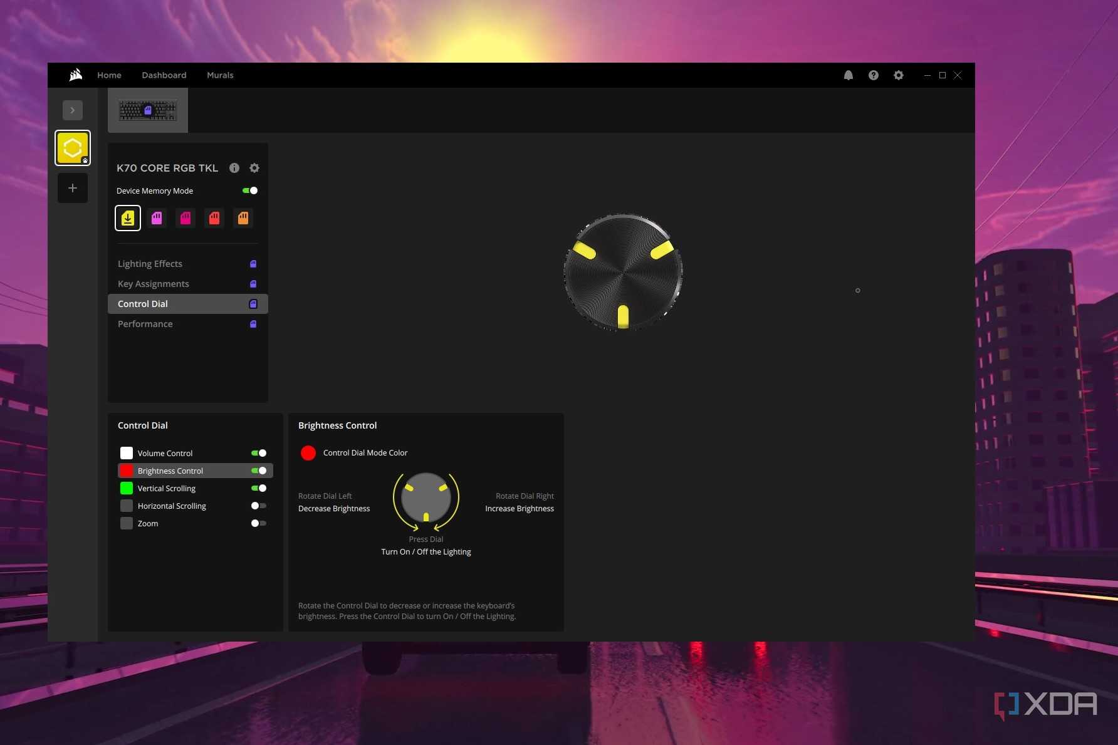Viewport: 1118px width, 745px height.
Task: Open the Dashboard tab
Action: (x=164, y=75)
